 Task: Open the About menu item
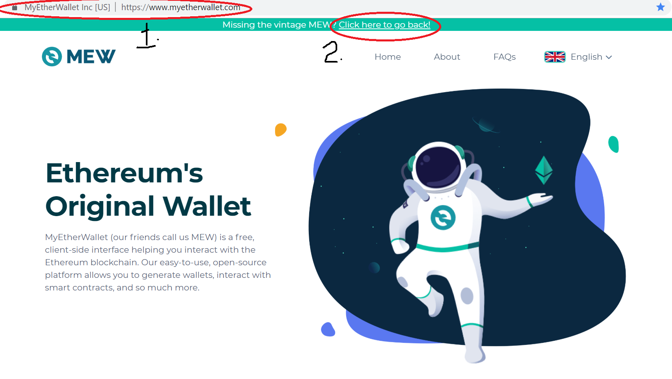pos(447,57)
